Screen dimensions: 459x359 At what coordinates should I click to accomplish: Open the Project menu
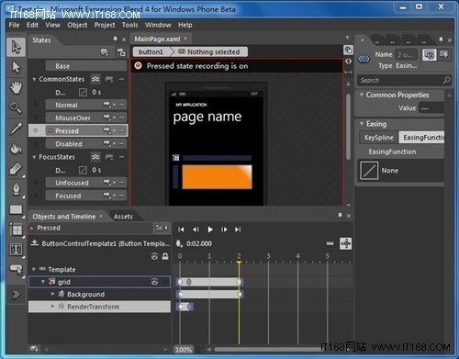tap(105, 25)
